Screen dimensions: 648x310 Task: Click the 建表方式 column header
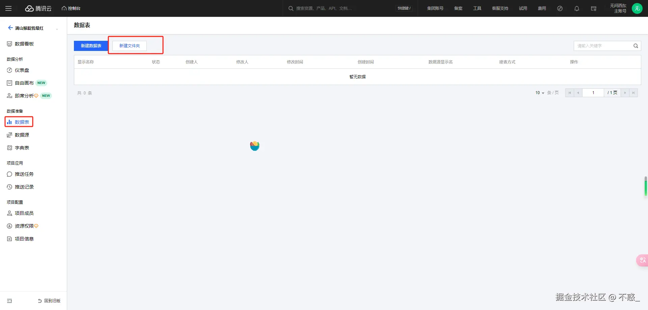coord(507,62)
